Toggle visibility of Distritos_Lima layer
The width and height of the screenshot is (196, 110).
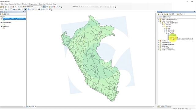click(x=2, y=23)
